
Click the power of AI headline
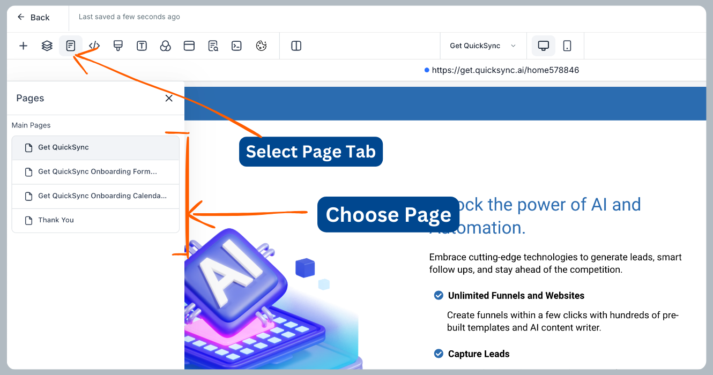coord(535,216)
